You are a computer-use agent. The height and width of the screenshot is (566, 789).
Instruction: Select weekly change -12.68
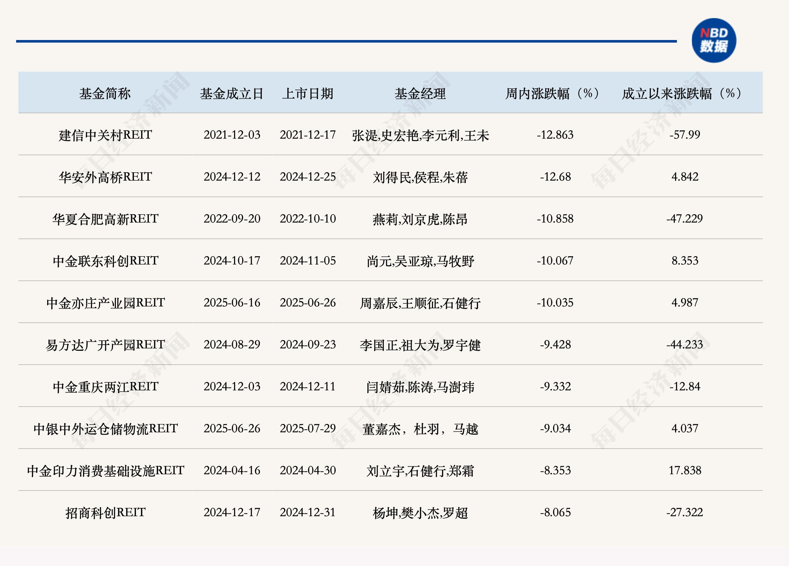[x=555, y=177]
